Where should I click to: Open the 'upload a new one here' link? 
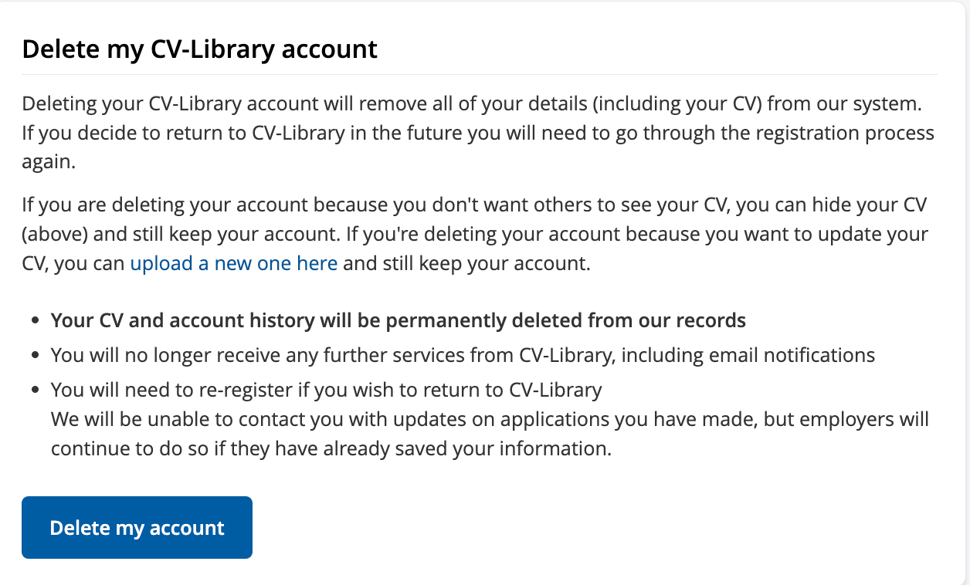(x=233, y=263)
